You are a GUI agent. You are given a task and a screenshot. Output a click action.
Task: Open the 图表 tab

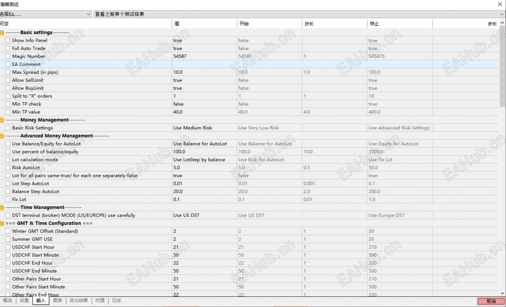click(x=57, y=301)
